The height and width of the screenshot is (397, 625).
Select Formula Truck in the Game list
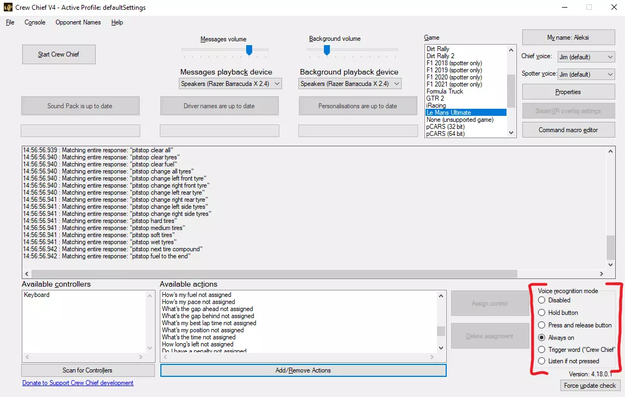tap(445, 91)
